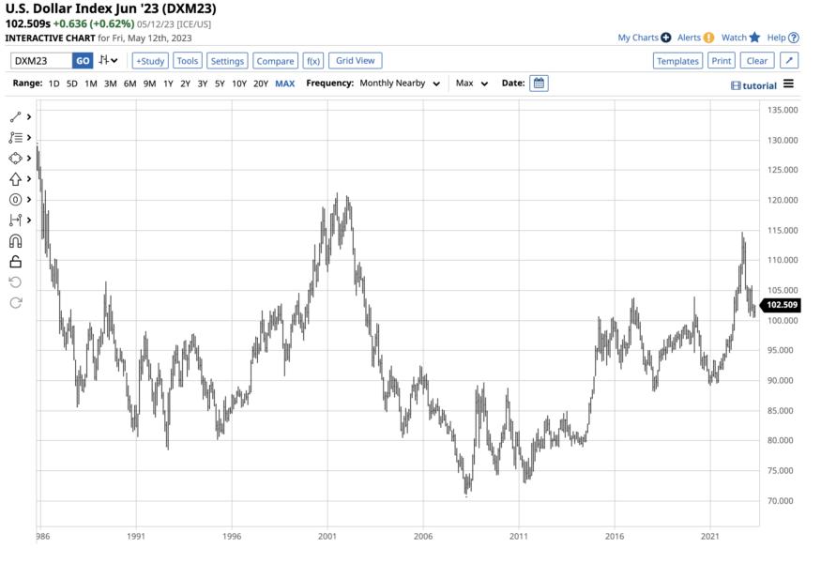Open the chart bar type dropdown
This screenshot has width=821, height=563.
(x=109, y=61)
